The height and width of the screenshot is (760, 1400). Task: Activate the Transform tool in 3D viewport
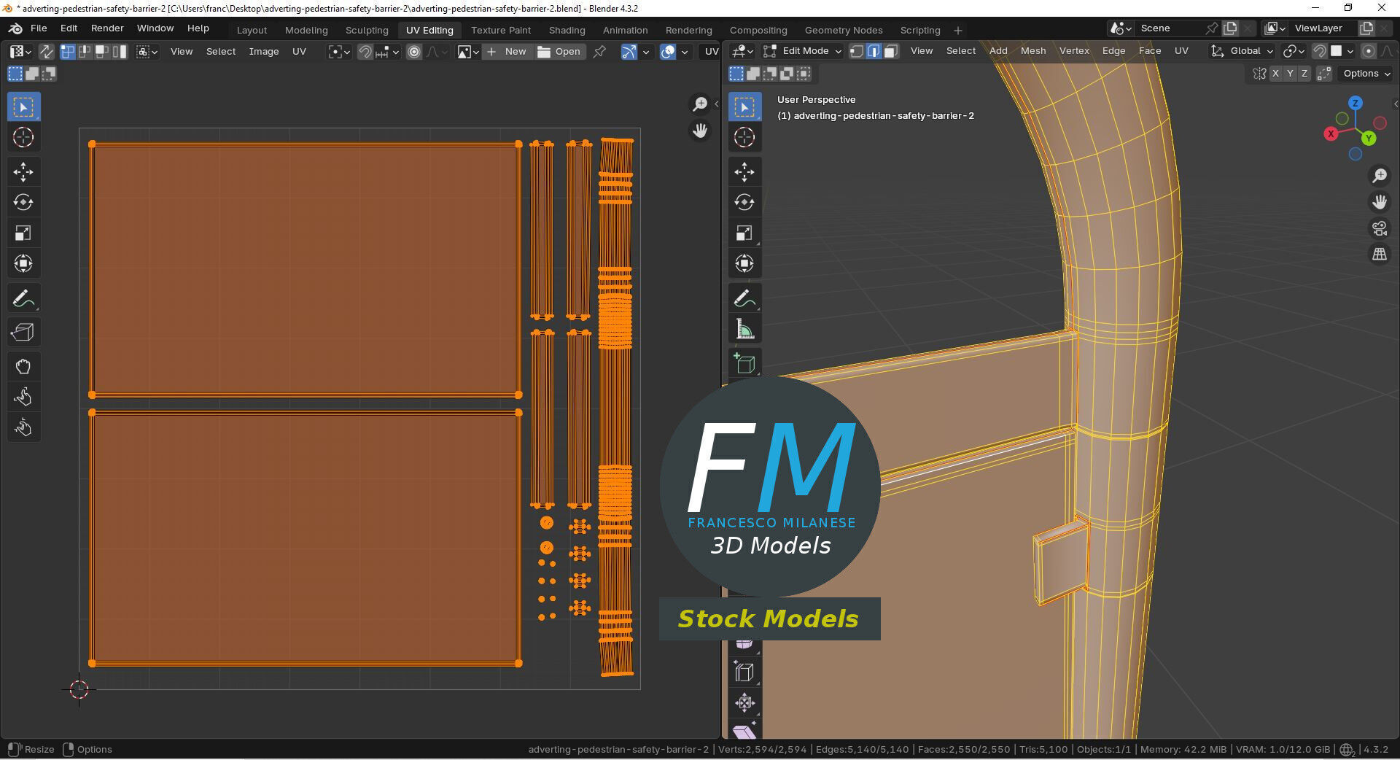coord(744,263)
